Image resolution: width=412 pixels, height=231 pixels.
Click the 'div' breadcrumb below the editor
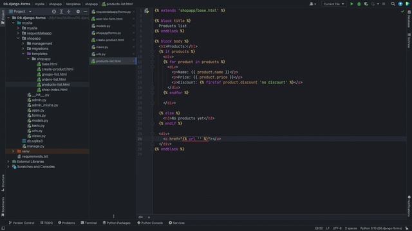140,217
